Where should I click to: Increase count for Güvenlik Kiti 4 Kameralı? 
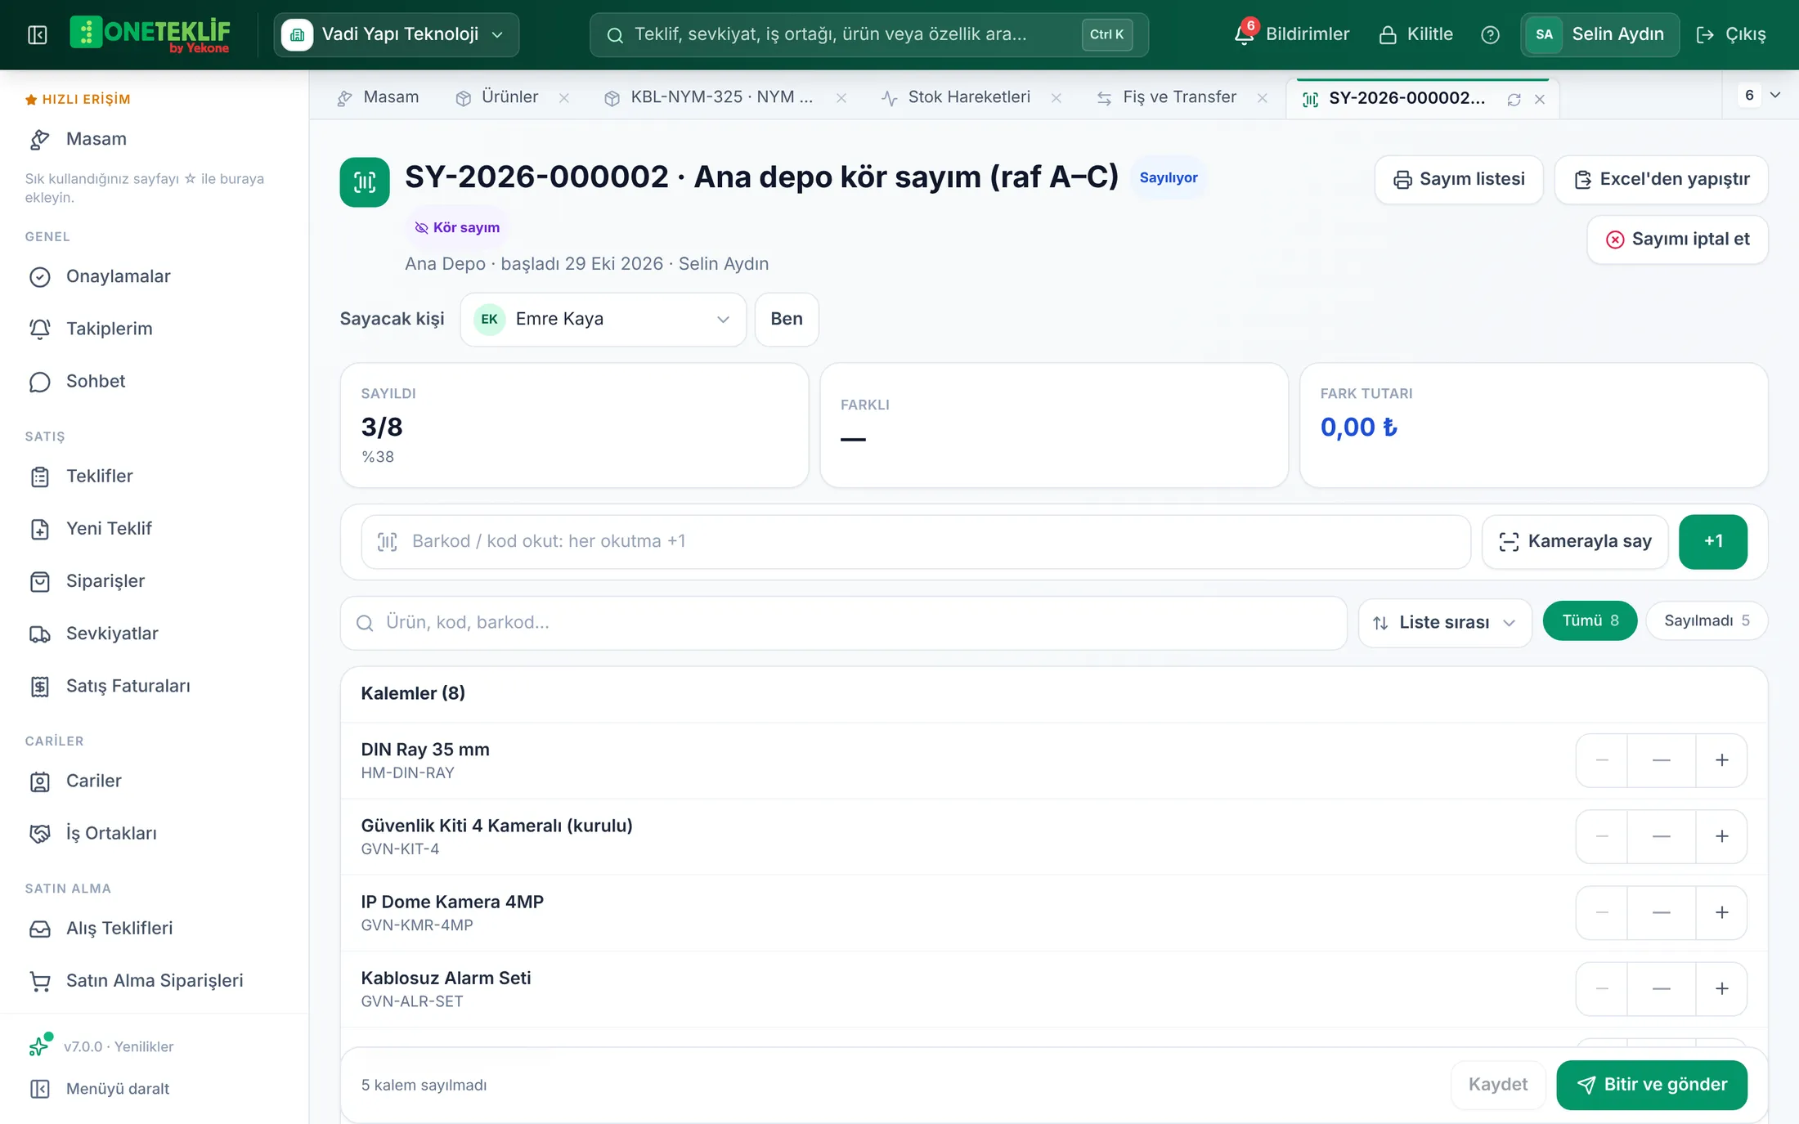(1721, 837)
